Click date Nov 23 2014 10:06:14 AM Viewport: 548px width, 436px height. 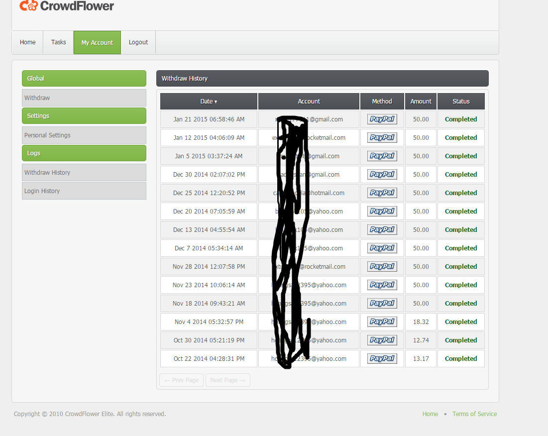coord(209,285)
